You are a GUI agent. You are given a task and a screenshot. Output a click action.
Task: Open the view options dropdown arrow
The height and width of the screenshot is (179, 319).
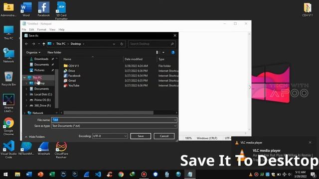pyautogui.click(x=163, y=53)
